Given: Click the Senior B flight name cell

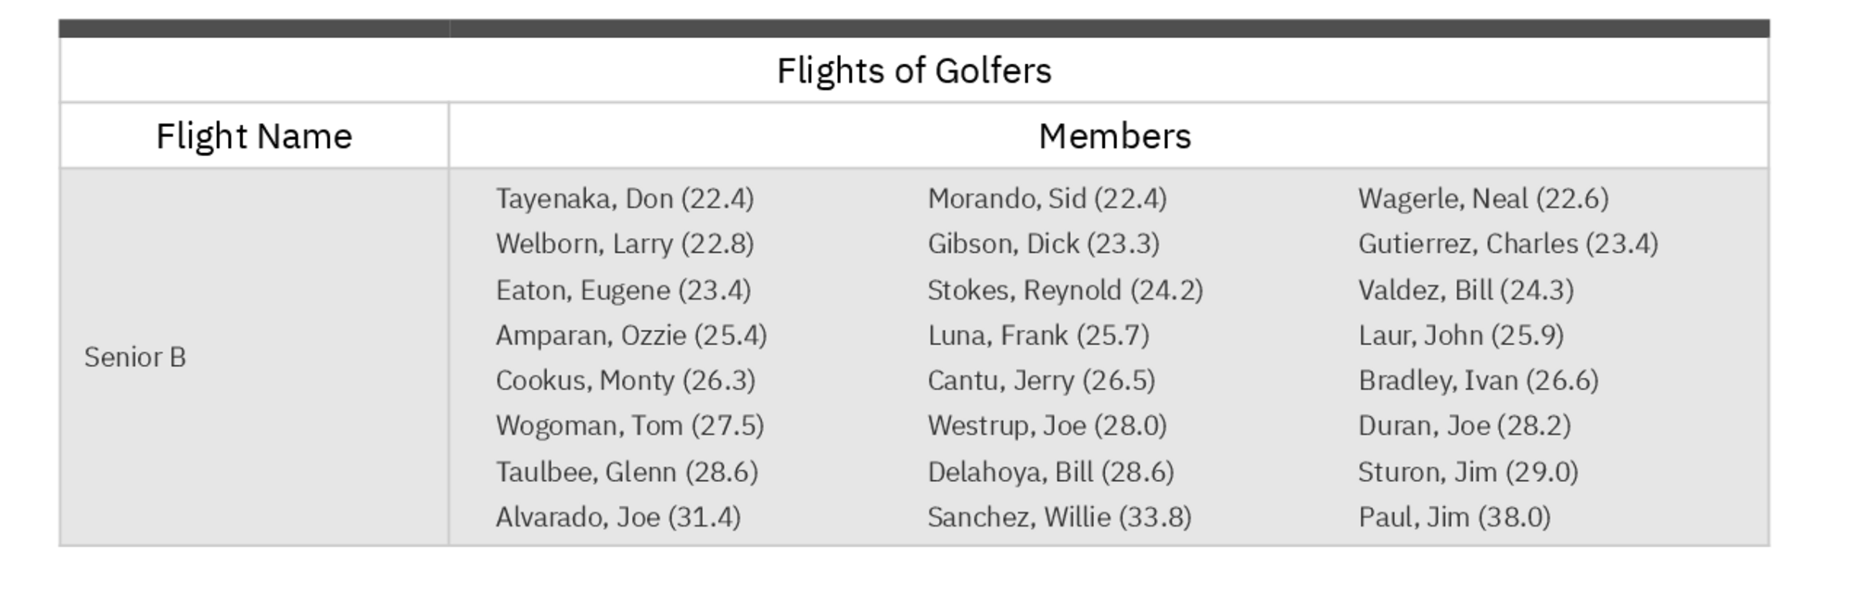Looking at the screenshot, I should (x=135, y=357).
